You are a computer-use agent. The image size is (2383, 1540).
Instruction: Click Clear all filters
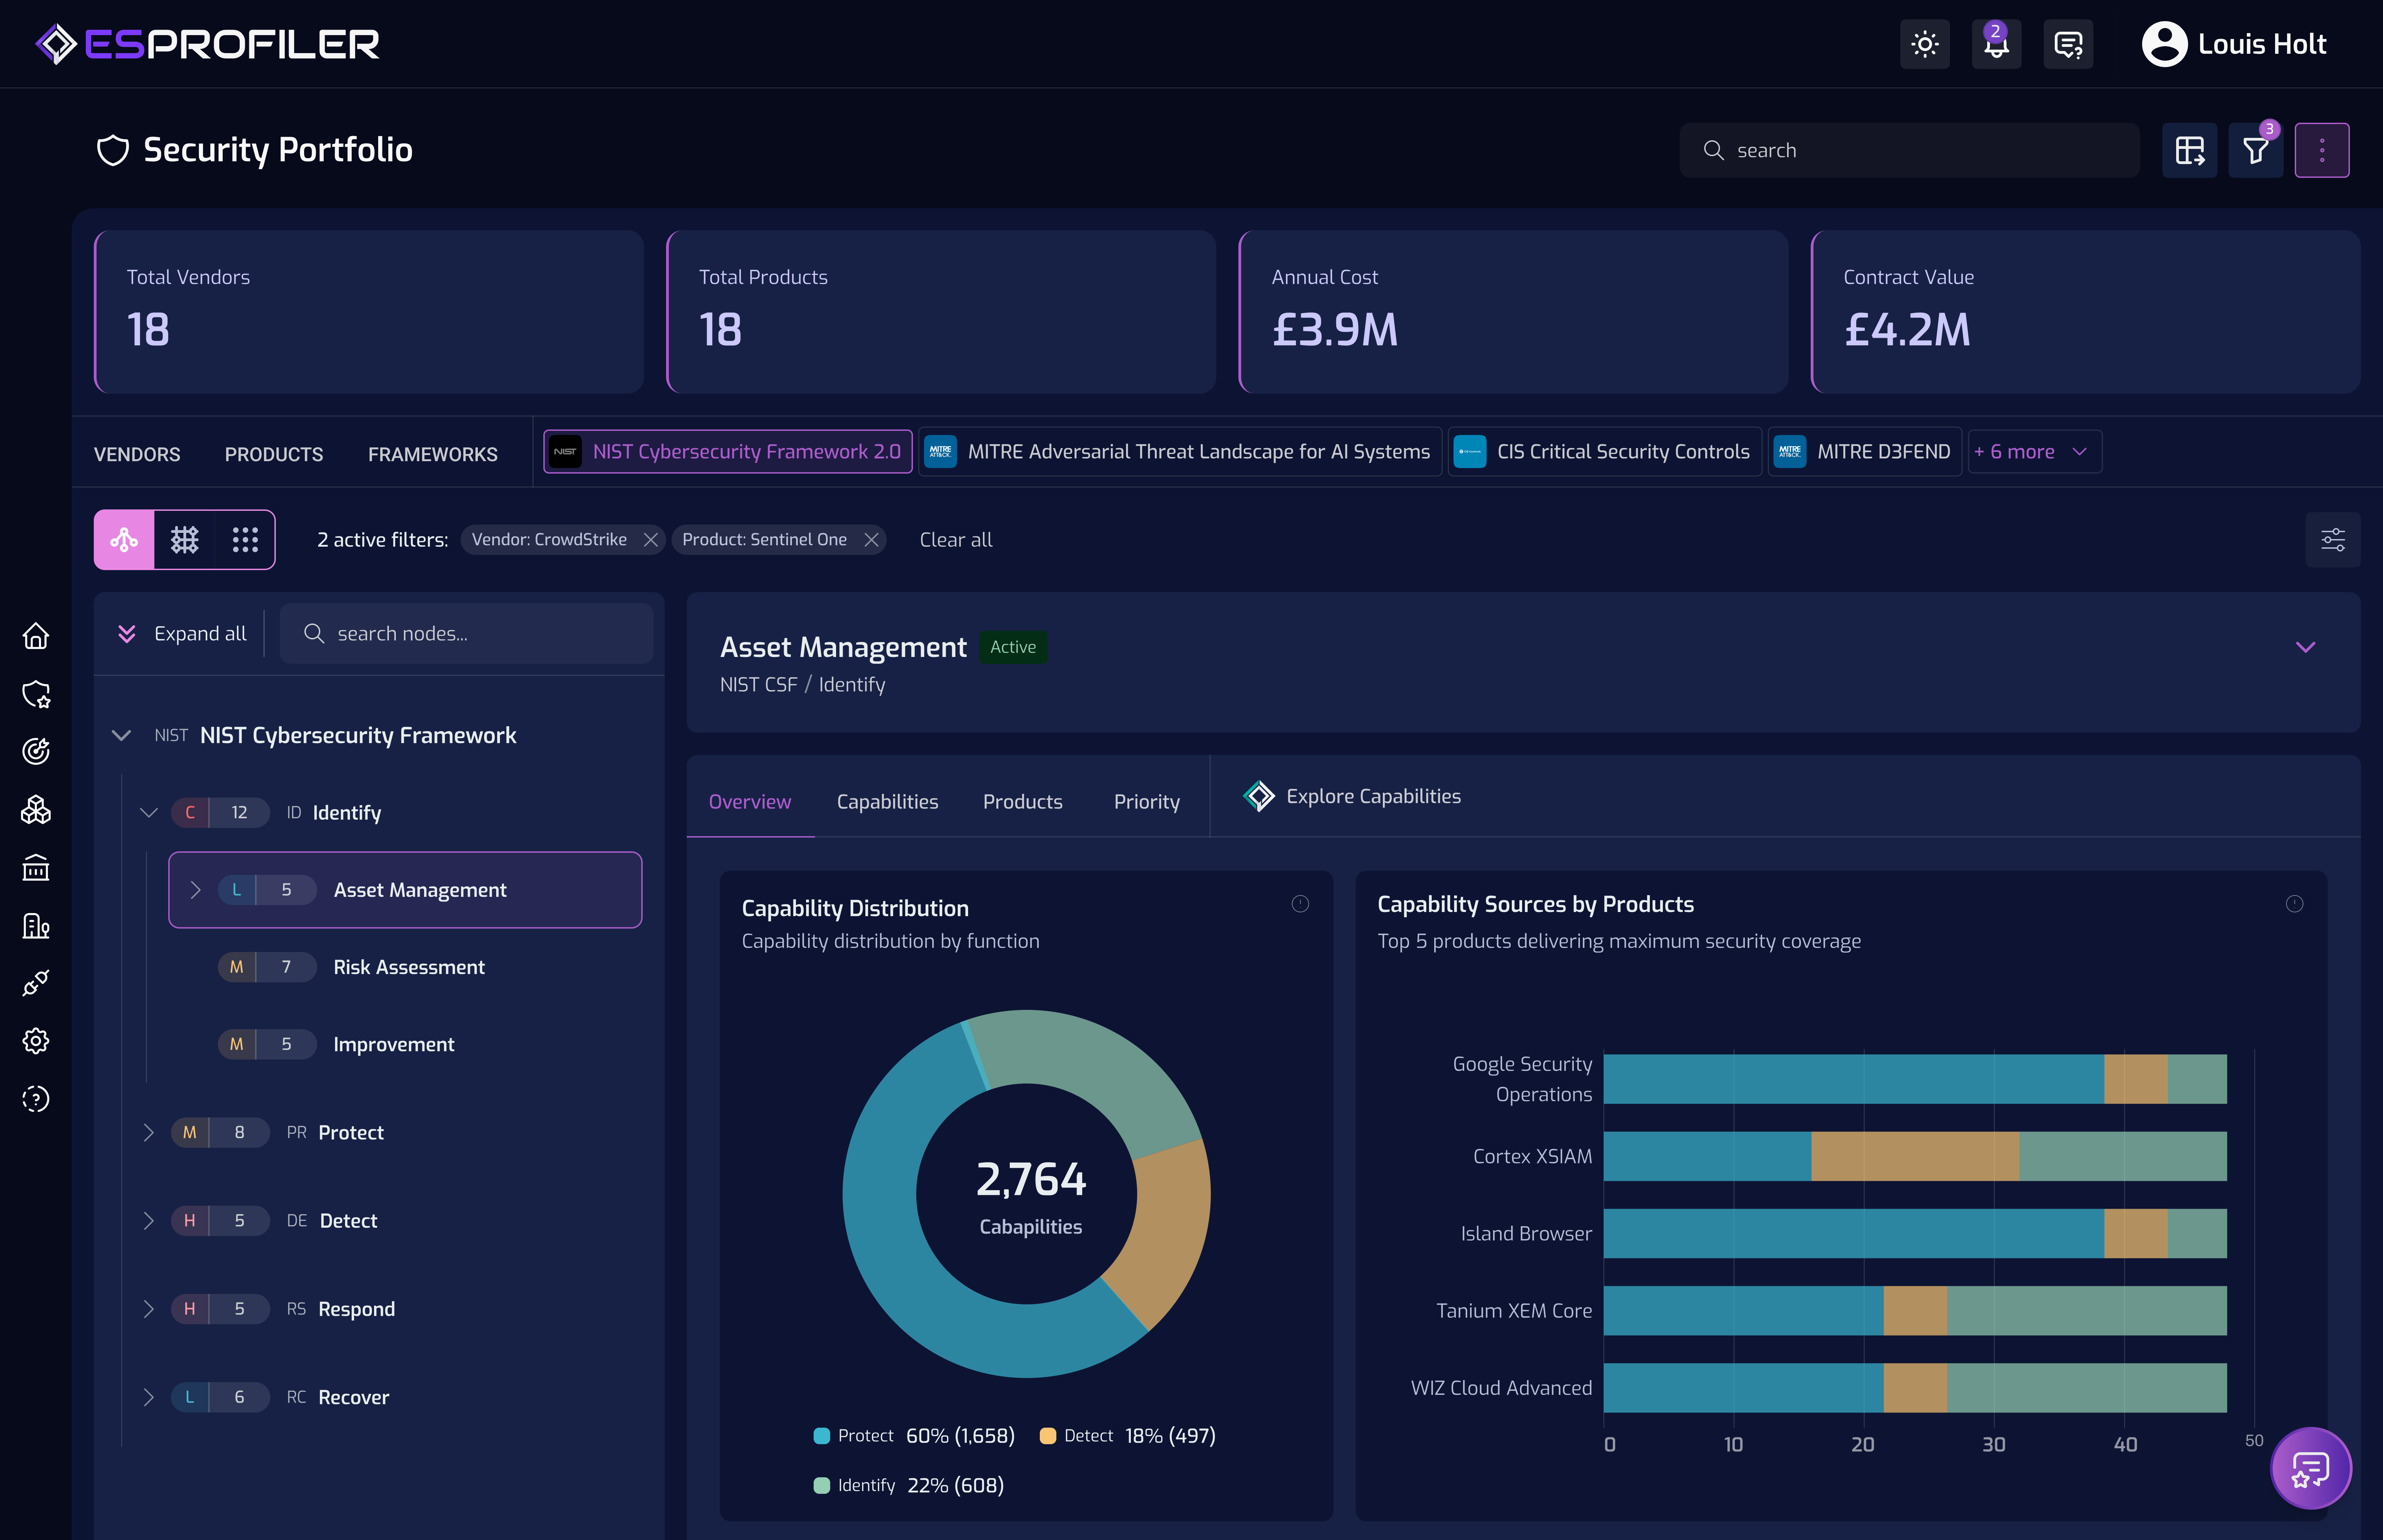956,540
